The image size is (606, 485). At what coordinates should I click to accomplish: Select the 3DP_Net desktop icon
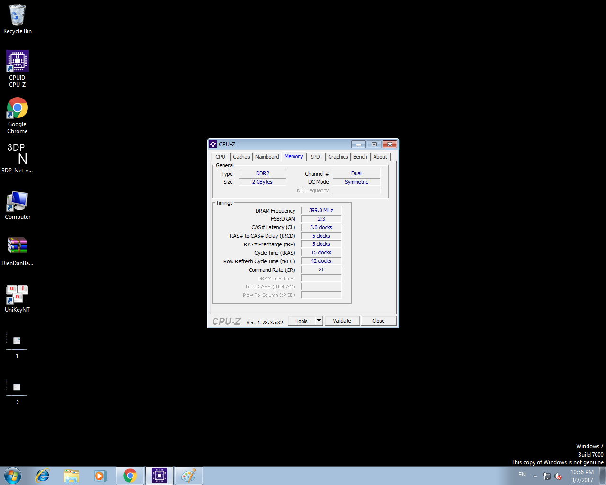coord(18,158)
